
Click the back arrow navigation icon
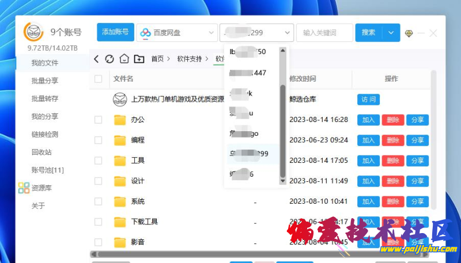pyautogui.click(x=96, y=59)
